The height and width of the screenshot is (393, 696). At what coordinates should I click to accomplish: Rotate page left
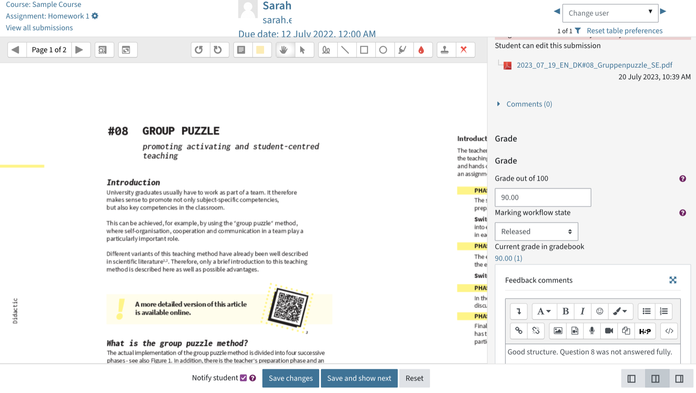click(x=199, y=50)
